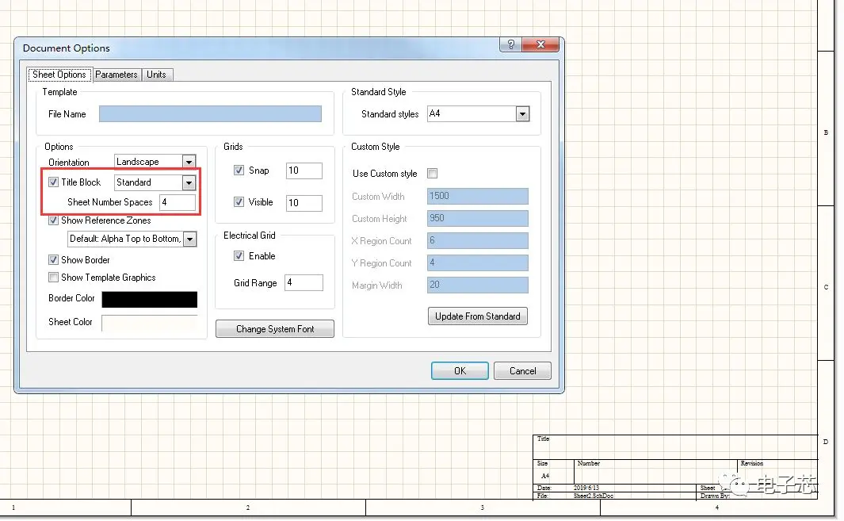The width and height of the screenshot is (844, 521).
Task: Disable Show Reference Zones checkbox
Action: click(x=53, y=220)
